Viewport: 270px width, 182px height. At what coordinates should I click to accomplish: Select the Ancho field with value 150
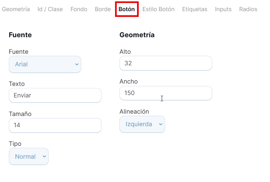(x=166, y=93)
